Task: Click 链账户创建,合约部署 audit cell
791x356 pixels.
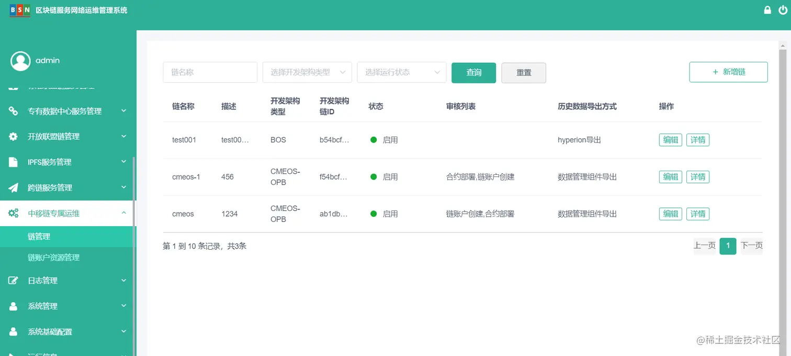Action: pyautogui.click(x=480, y=214)
